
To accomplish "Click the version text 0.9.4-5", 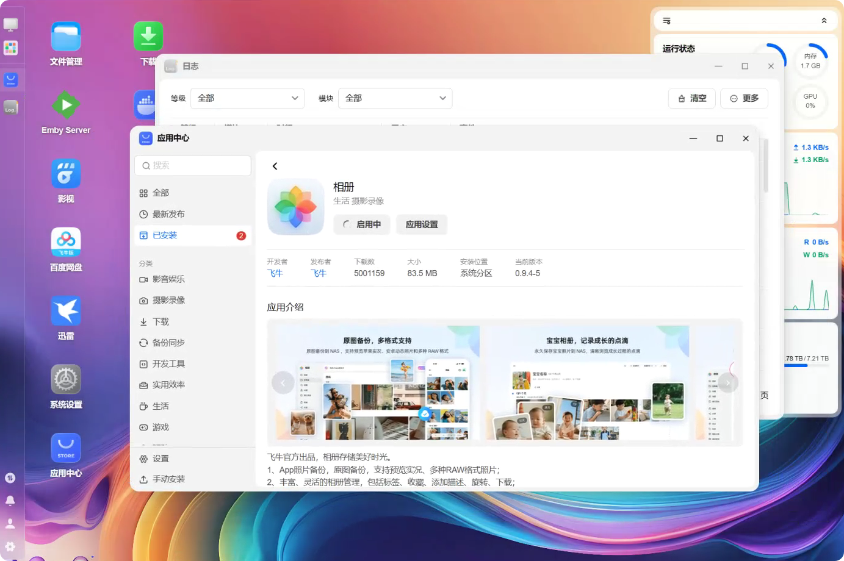I will coord(527,273).
